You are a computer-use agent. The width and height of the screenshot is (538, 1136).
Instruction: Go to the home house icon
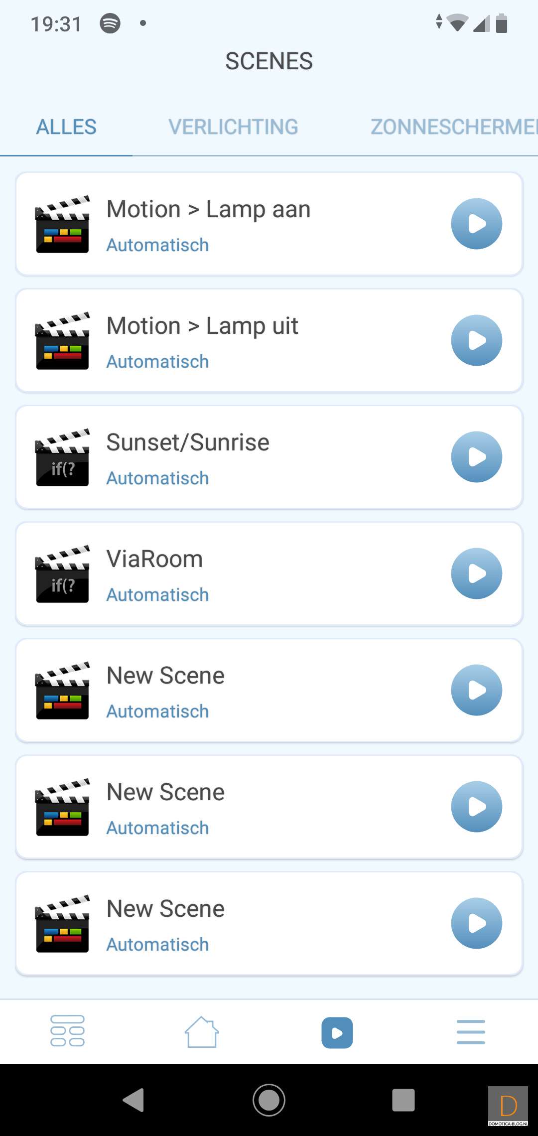click(202, 1032)
